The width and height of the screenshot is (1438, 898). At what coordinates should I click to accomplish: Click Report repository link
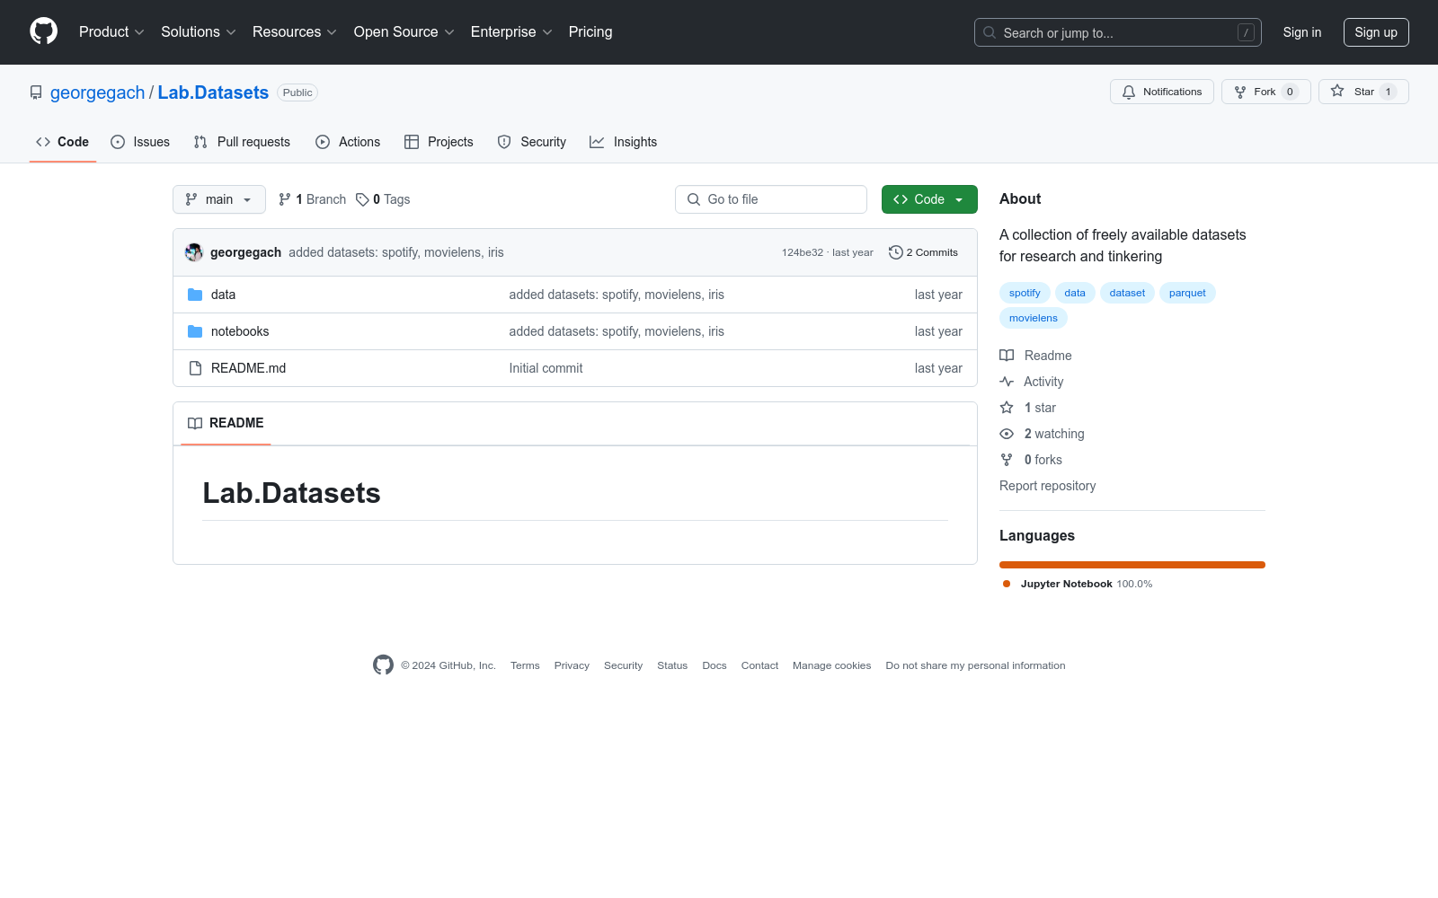1047,486
